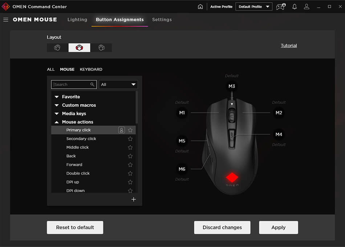Favorite the Primary click action star

tap(130, 130)
